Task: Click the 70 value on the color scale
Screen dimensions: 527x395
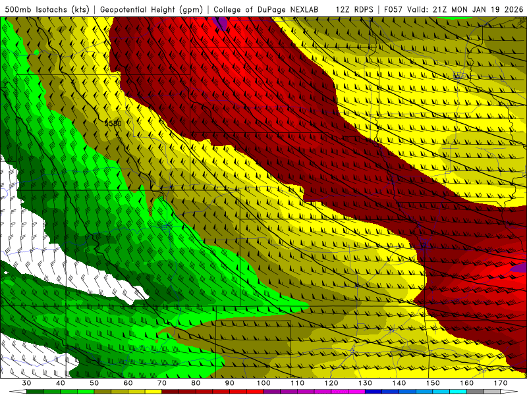Action: (162, 383)
